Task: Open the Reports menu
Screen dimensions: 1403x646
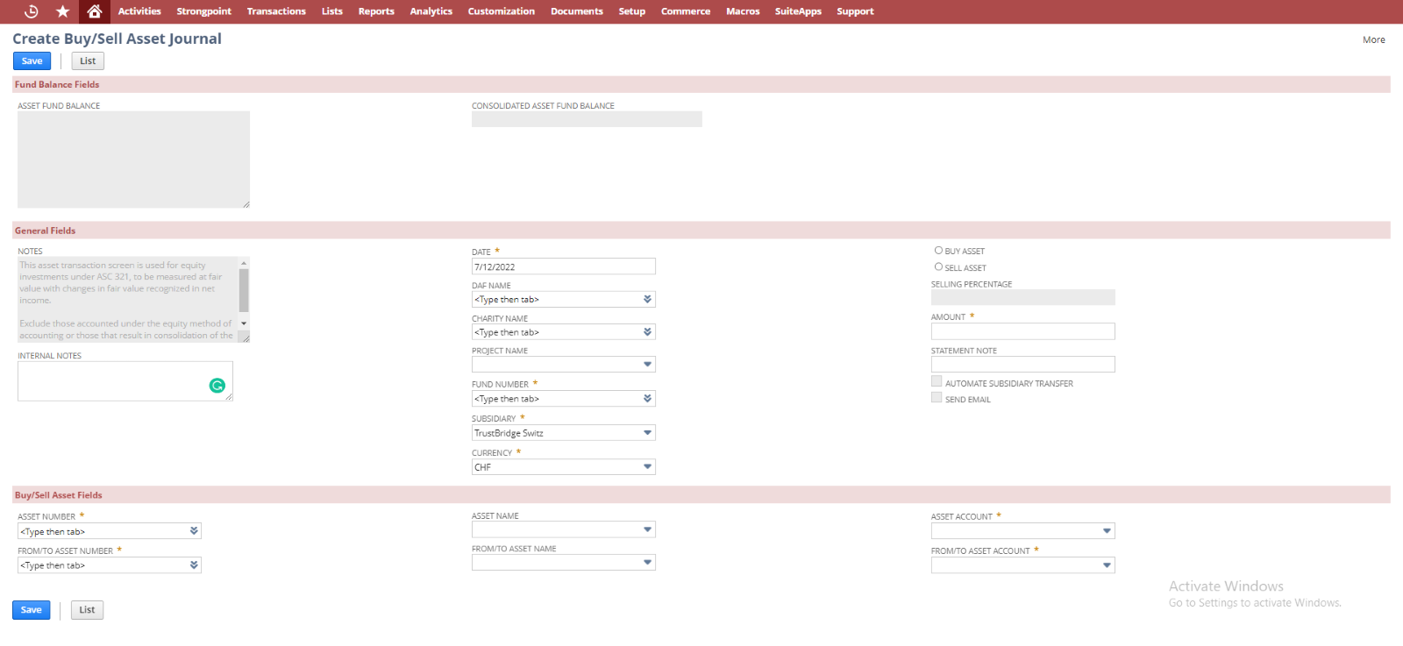Action: coord(376,11)
